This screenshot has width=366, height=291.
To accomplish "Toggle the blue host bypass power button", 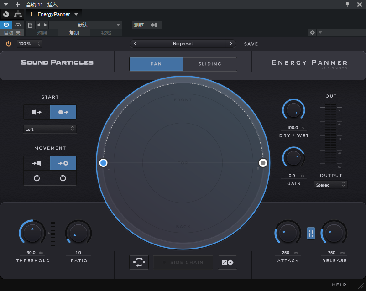I will (6, 25).
